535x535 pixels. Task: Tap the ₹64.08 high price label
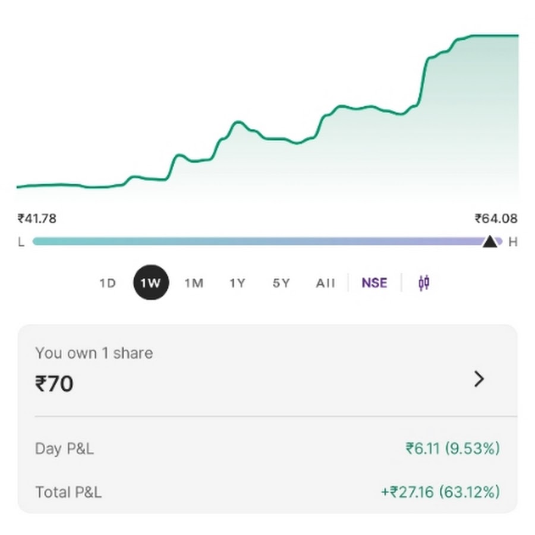click(496, 218)
